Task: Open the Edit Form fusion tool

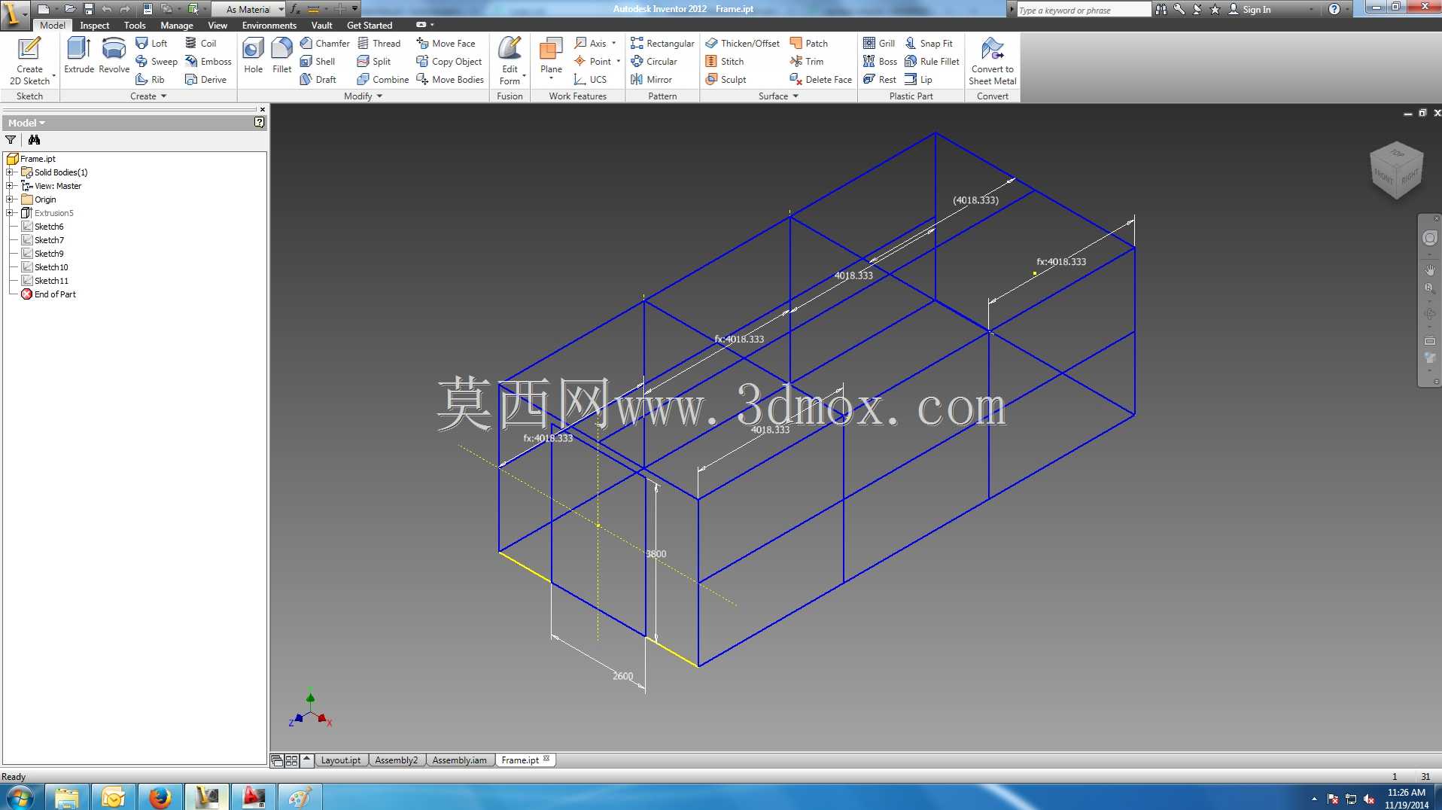Action: click(510, 60)
